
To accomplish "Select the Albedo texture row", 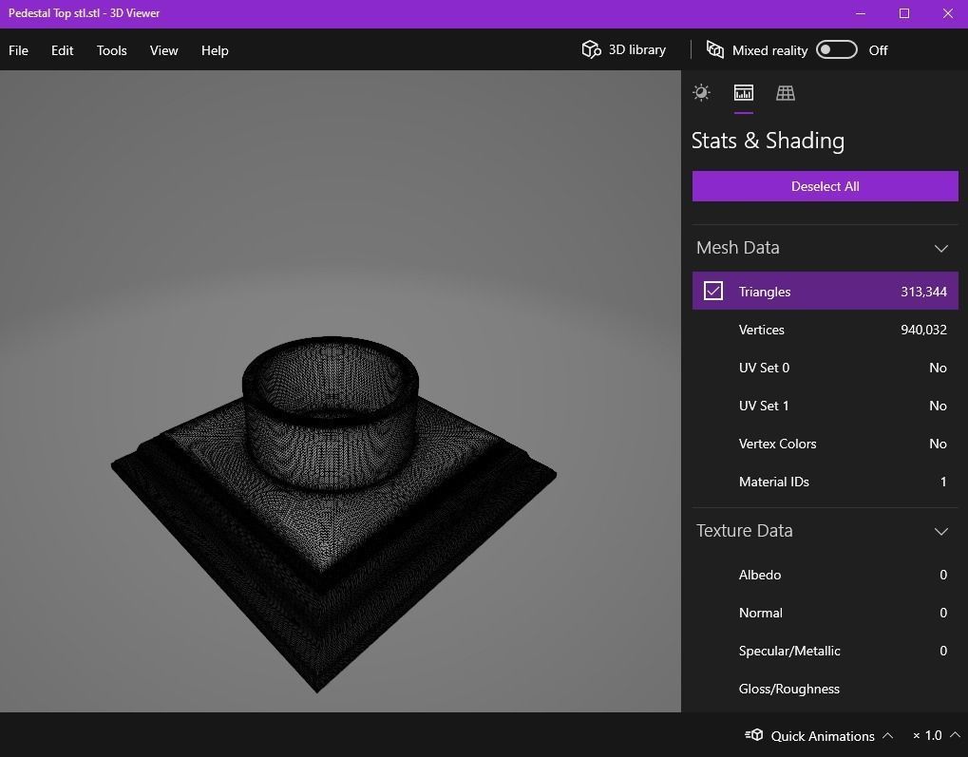I will [x=825, y=575].
